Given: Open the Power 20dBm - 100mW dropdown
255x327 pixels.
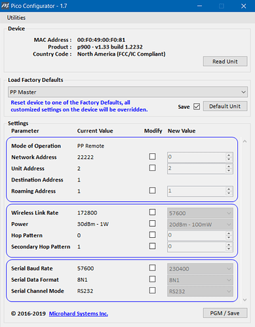Looking at the screenshot, I should 200,224.
